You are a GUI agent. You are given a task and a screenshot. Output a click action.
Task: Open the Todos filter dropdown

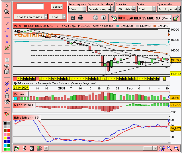pos(57,17)
